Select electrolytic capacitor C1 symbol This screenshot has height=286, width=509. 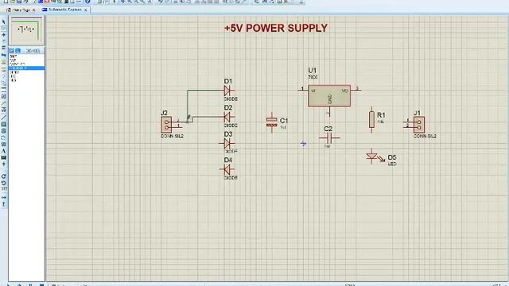272,122
